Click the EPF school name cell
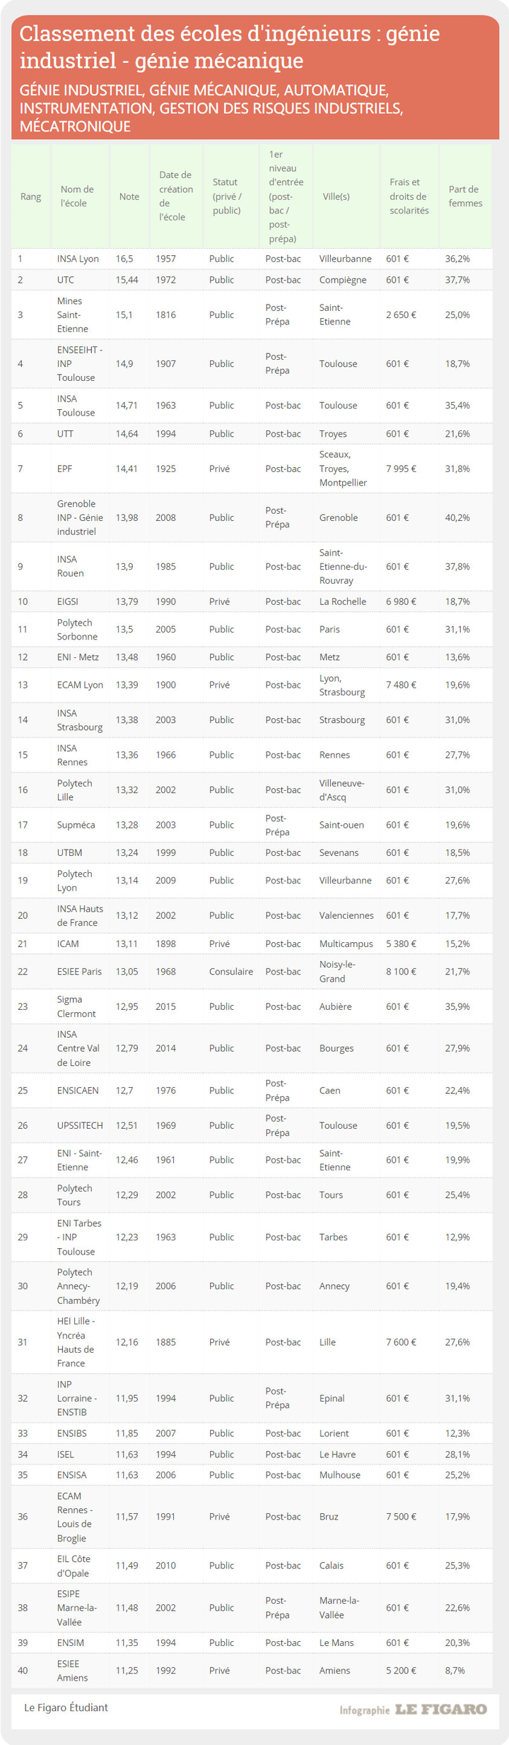This screenshot has height=1745, width=509. 65,469
